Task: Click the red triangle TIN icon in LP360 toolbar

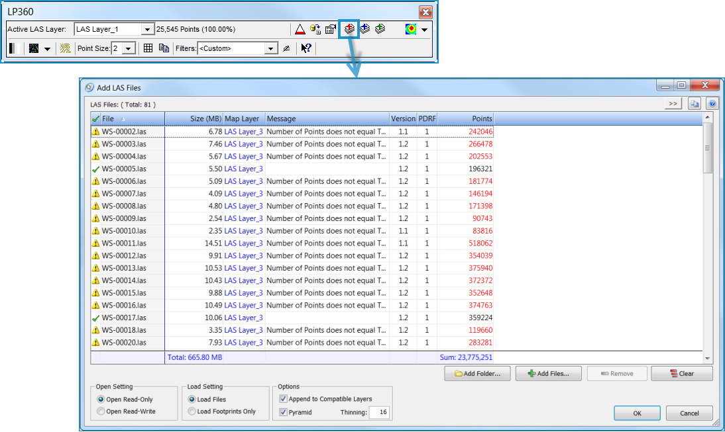Action: (300, 30)
